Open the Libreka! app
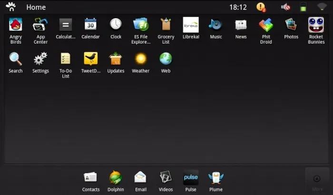This screenshot has width=333, height=195. point(191,25)
